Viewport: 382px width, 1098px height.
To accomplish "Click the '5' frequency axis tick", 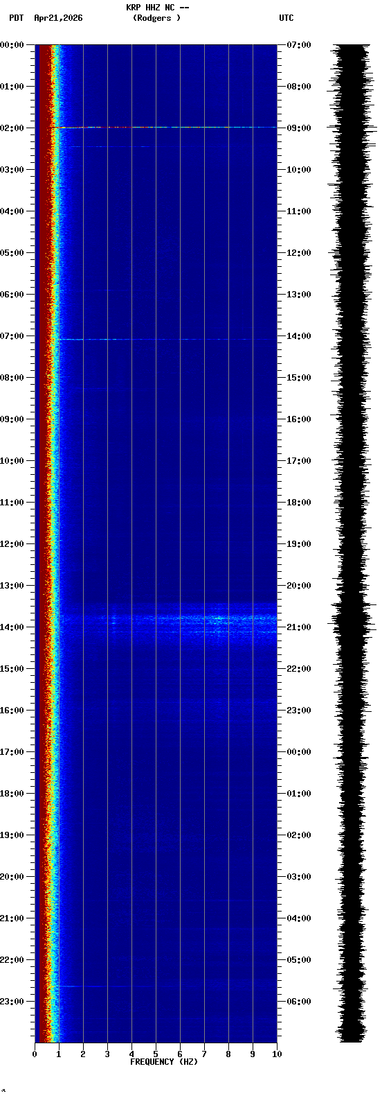I will coord(156,1054).
